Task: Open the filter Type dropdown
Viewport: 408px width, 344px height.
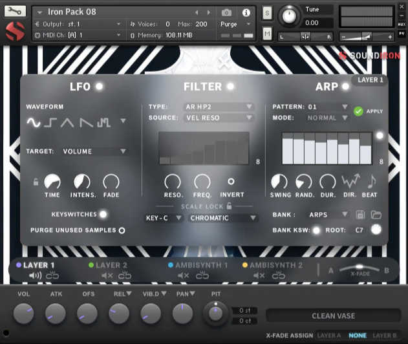Action: (x=219, y=107)
